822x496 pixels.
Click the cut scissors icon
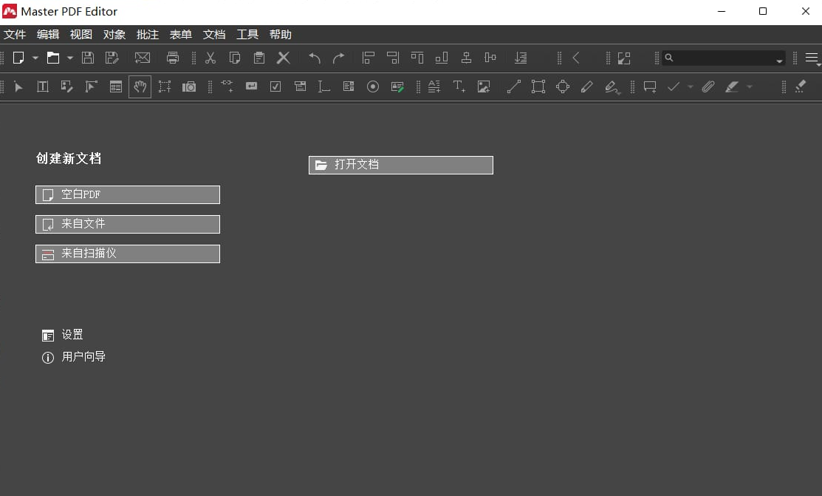pyautogui.click(x=210, y=58)
